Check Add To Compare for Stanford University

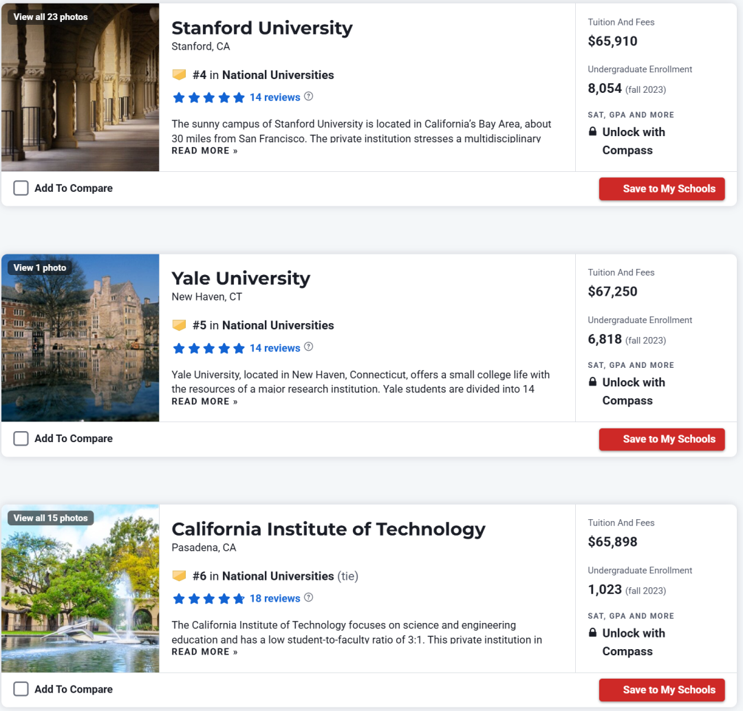coord(21,188)
